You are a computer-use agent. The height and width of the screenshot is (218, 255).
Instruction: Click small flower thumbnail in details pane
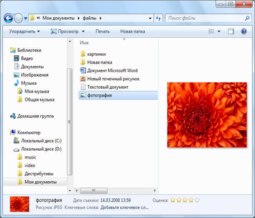(20, 204)
